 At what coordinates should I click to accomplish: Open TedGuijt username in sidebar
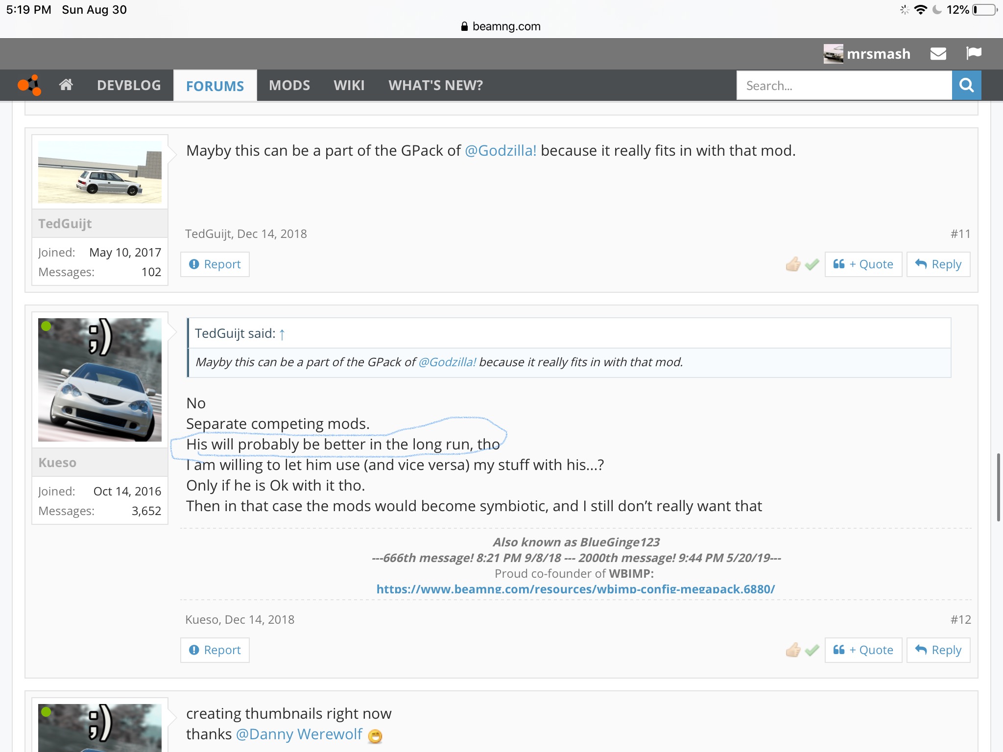[x=65, y=224]
